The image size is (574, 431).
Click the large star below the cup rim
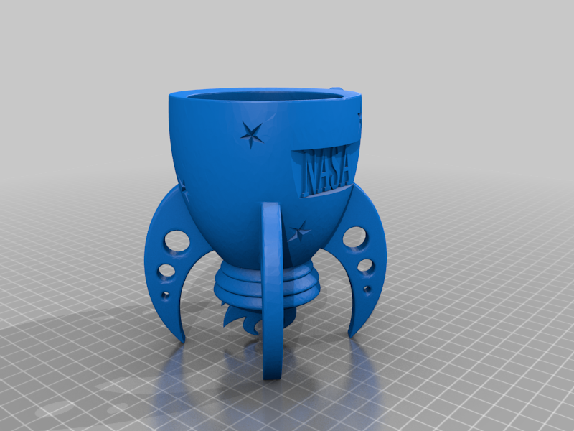(x=252, y=135)
